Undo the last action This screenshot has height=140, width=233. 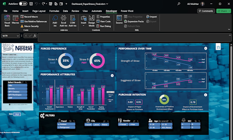[x=36, y=4]
